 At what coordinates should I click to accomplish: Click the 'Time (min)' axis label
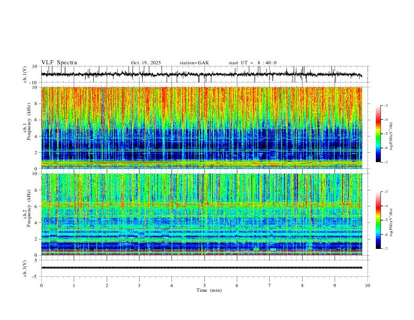(209, 290)
